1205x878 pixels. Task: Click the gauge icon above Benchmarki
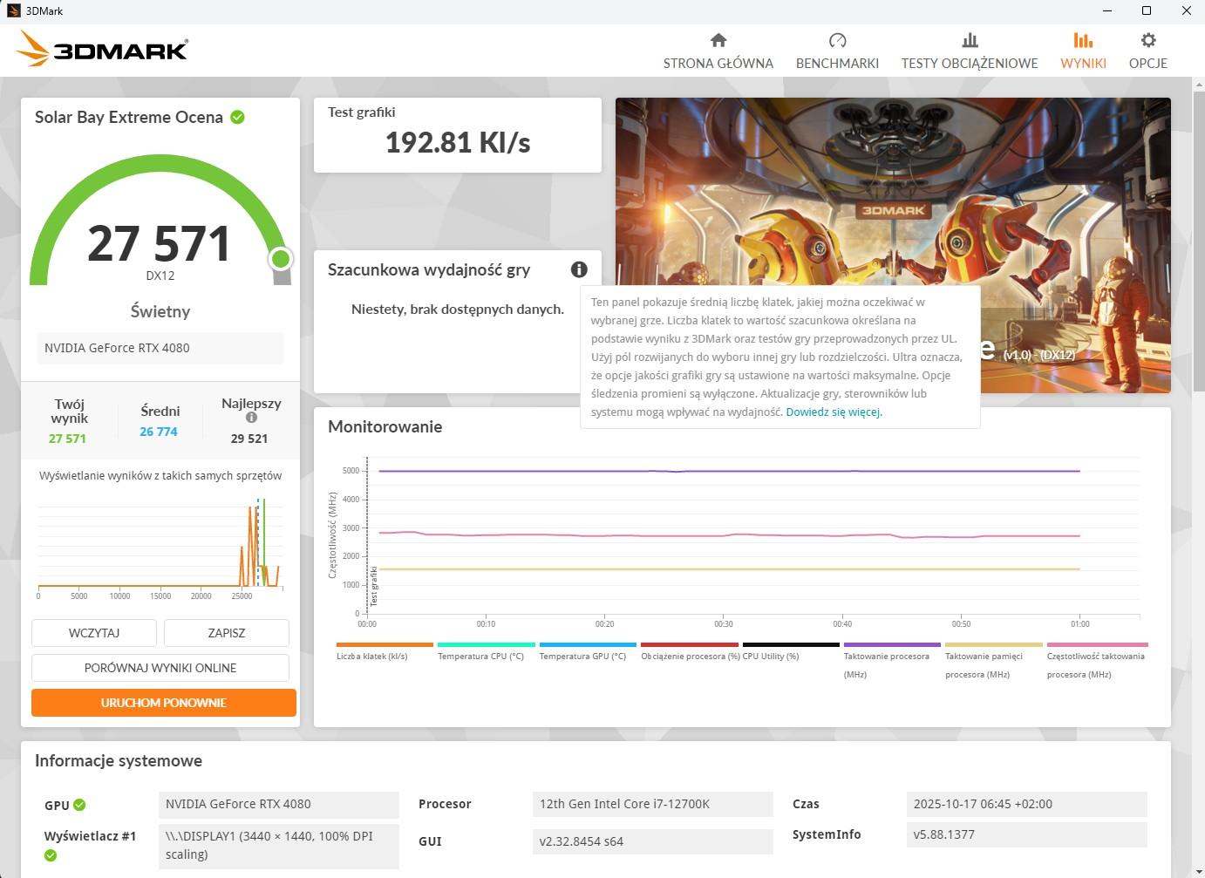pos(837,40)
